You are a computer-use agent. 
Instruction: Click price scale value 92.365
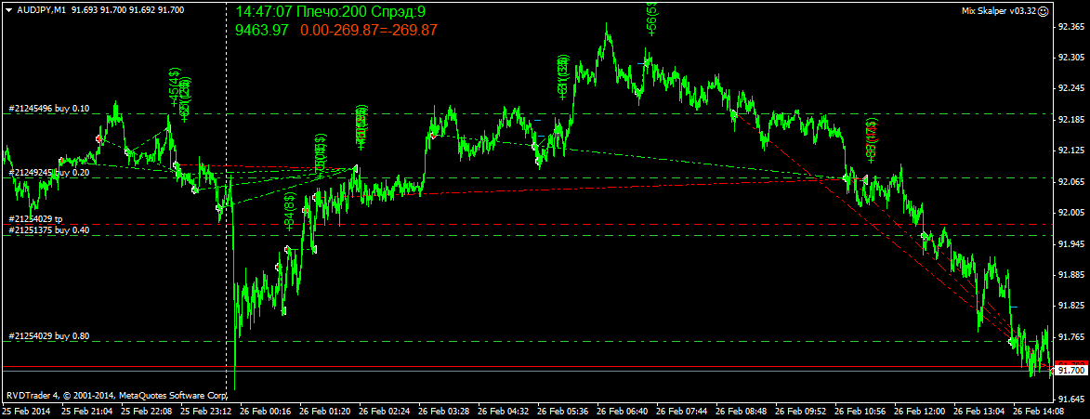1070,27
